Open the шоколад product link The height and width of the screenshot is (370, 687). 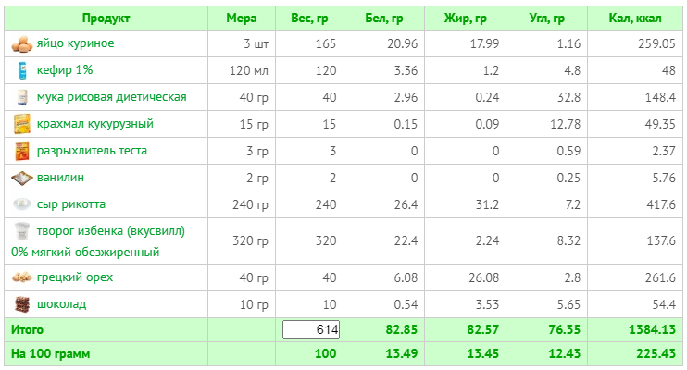[x=61, y=304]
